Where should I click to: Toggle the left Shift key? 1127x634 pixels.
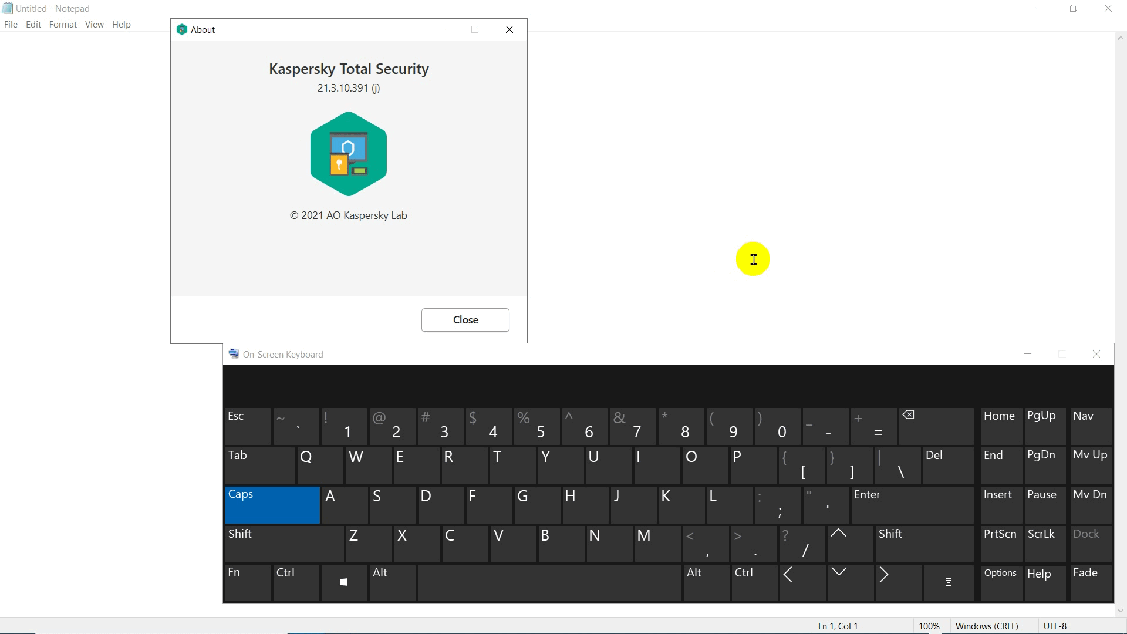coord(285,544)
